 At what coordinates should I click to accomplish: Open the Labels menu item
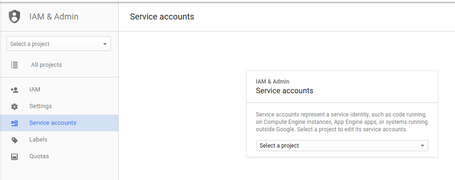coord(59,140)
